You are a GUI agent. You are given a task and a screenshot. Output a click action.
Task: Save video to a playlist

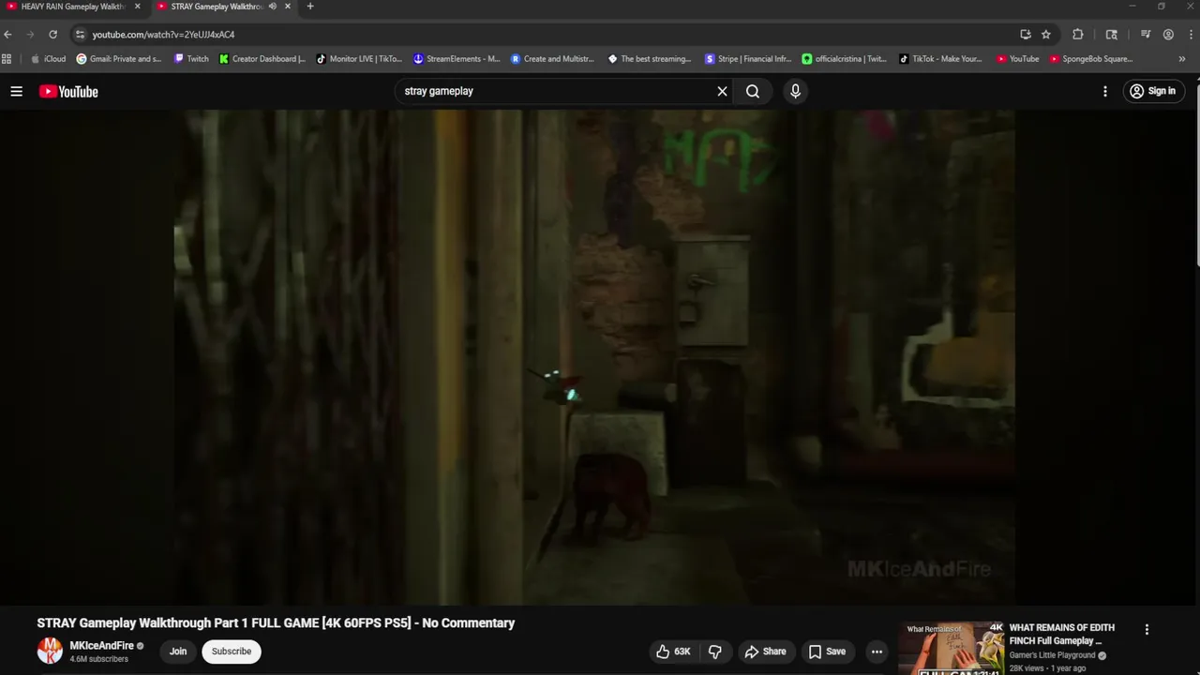[x=827, y=652]
